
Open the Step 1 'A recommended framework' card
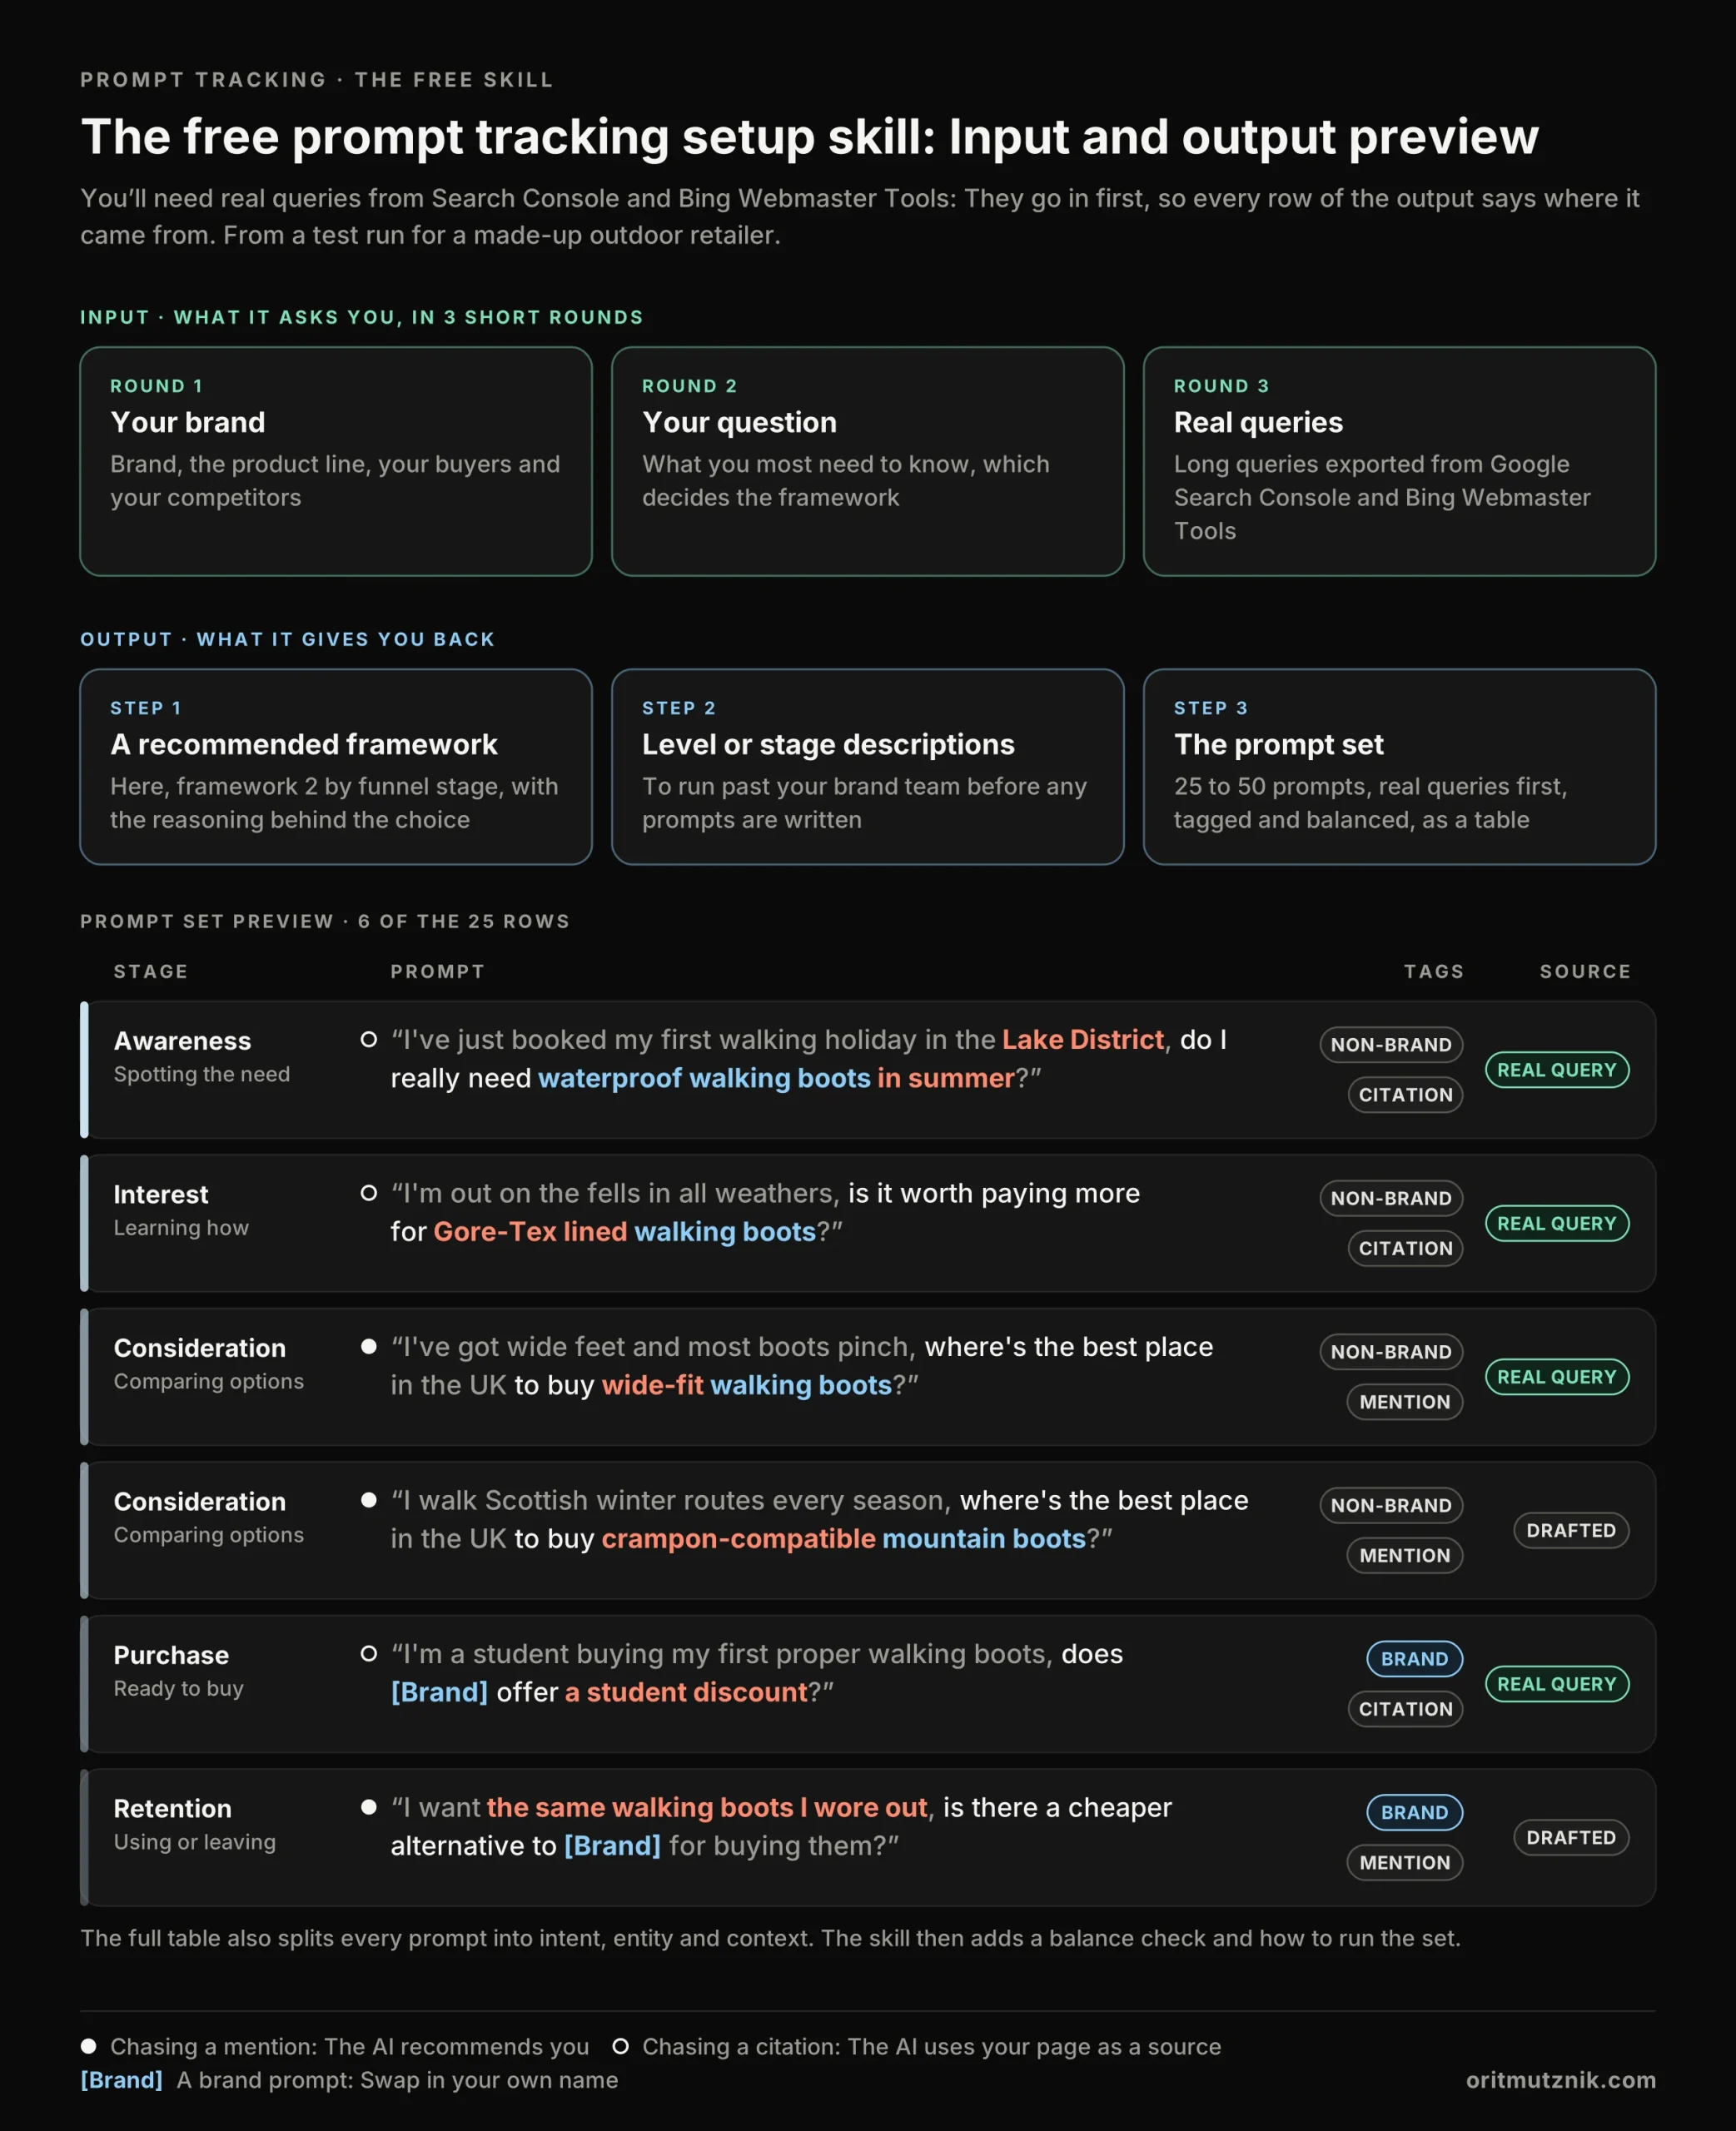(336, 767)
